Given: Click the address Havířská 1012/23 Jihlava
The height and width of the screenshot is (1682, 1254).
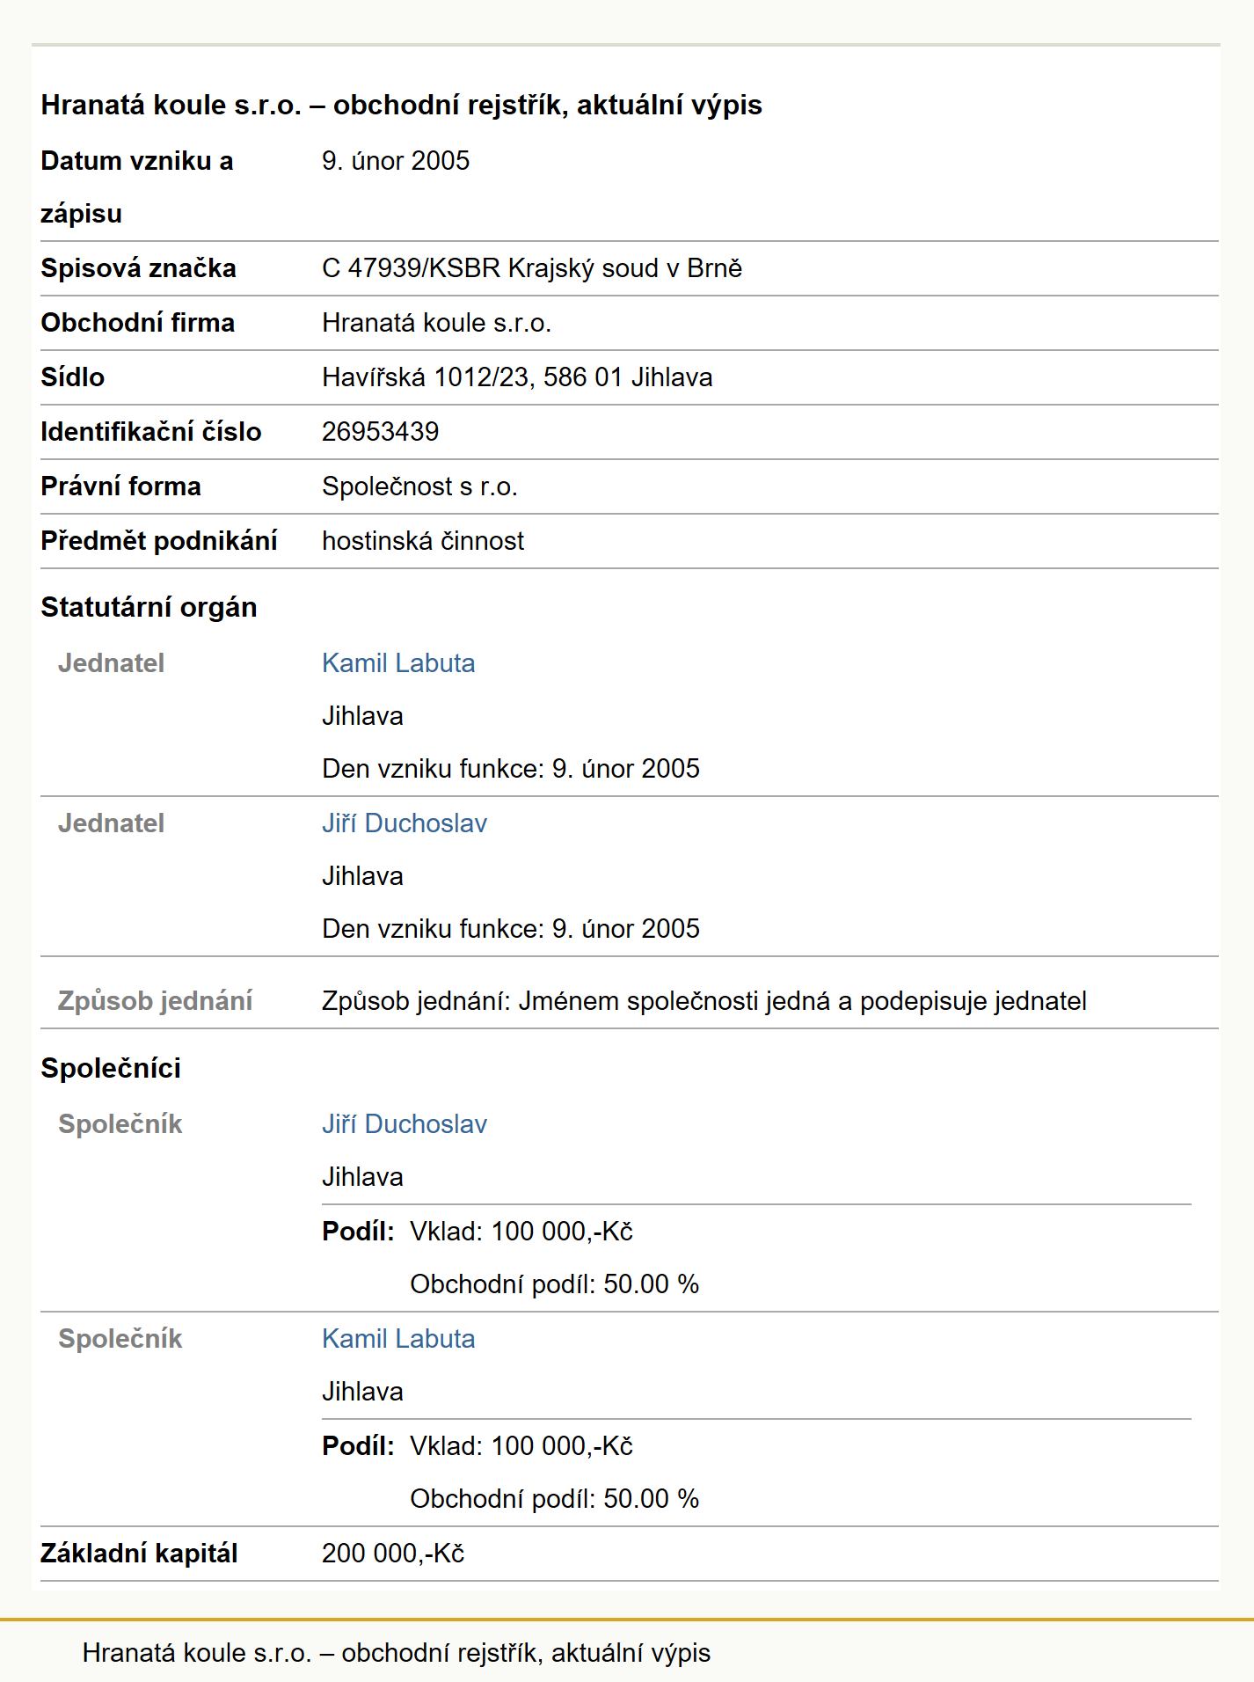Looking at the screenshot, I should tap(517, 377).
